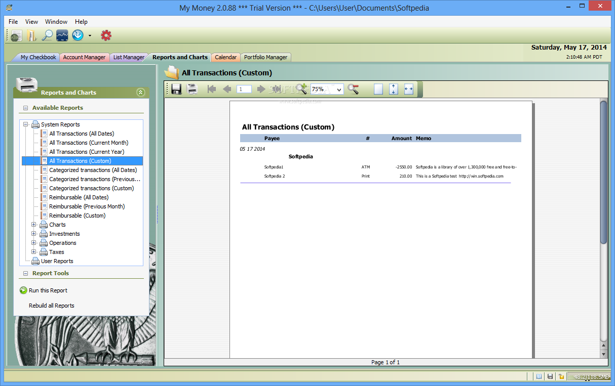Select Categorized transactions (Custom) report
615x386 pixels.
tap(92, 188)
